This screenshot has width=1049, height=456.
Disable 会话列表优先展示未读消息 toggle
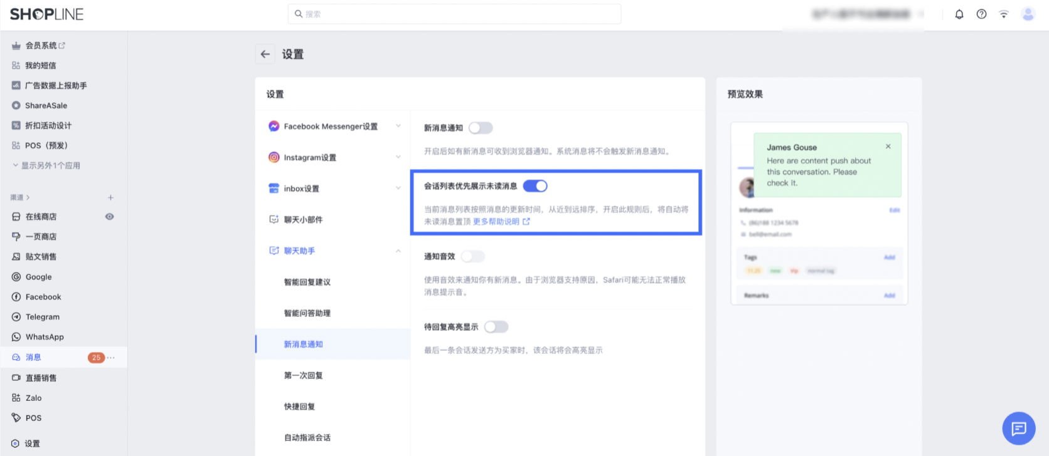click(x=535, y=186)
